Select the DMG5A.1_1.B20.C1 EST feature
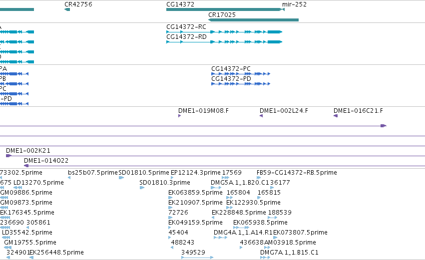 click(x=216, y=188)
